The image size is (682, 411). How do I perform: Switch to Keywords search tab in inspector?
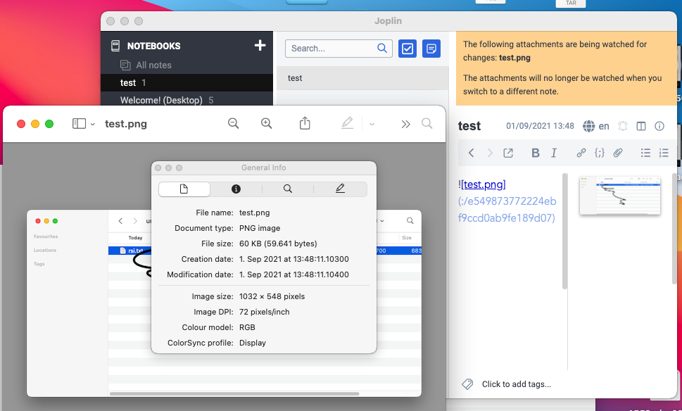pos(287,189)
